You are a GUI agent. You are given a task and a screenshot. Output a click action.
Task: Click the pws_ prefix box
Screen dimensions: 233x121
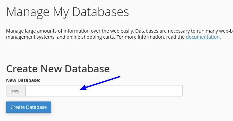16,91
